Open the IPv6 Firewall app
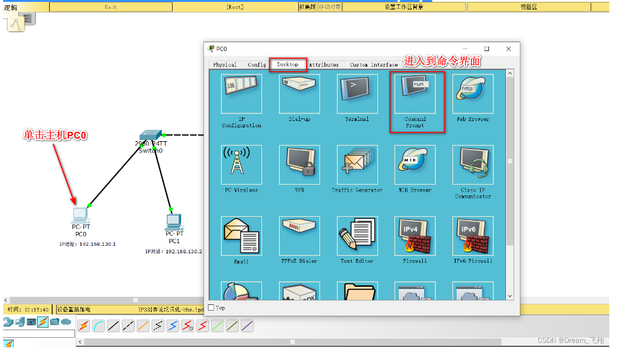Screen dimensions: 620x351 [473, 236]
